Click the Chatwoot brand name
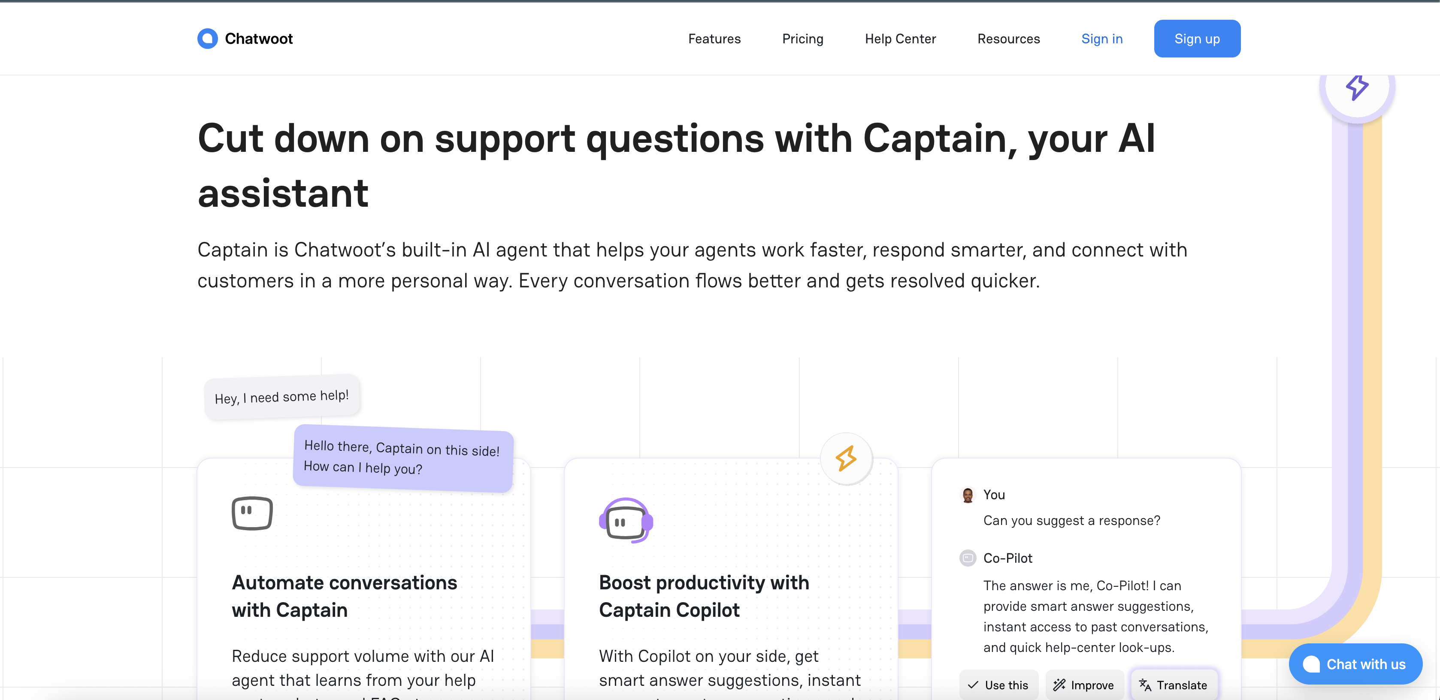The height and width of the screenshot is (700, 1440). [258, 39]
